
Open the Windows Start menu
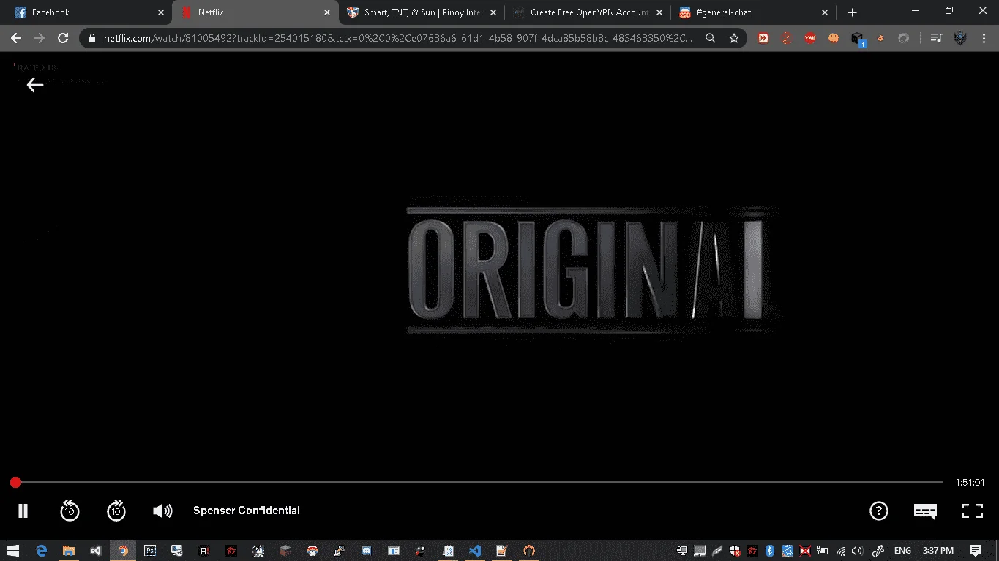[13, 550]
